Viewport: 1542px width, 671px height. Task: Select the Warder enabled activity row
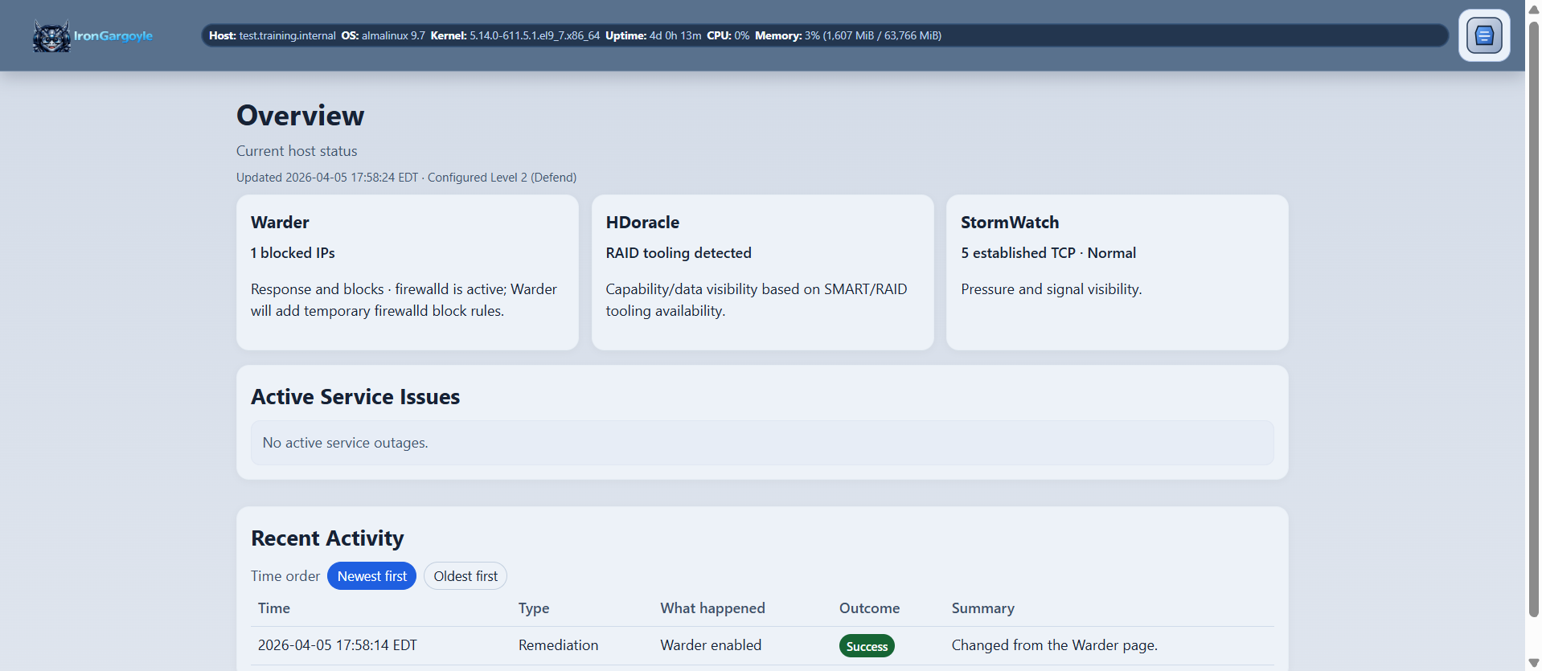click(x=711, y=645)
